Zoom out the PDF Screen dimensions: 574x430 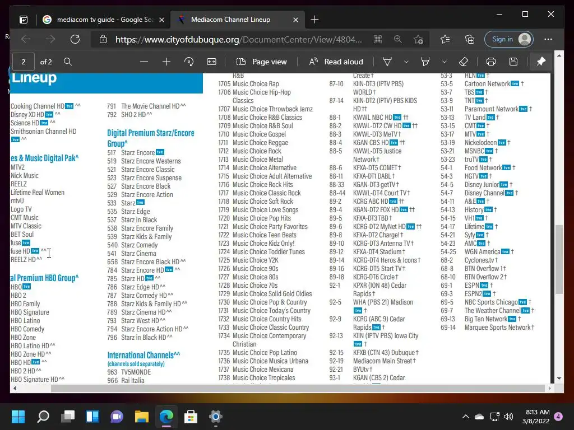click(144, 62)
